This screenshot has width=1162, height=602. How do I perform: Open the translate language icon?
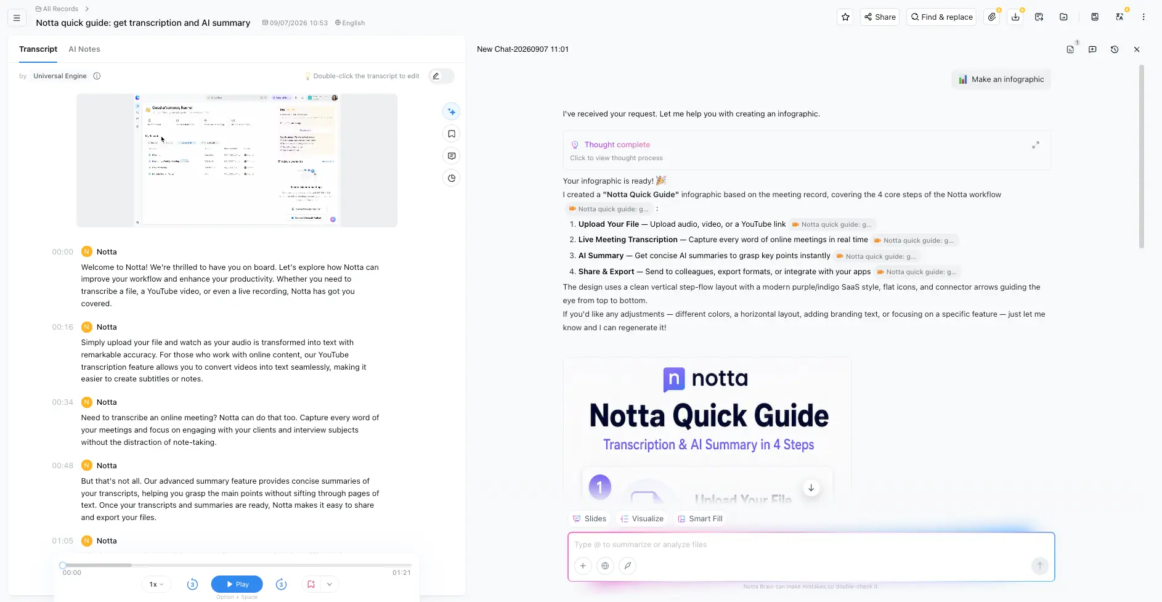coord(1119,17)
